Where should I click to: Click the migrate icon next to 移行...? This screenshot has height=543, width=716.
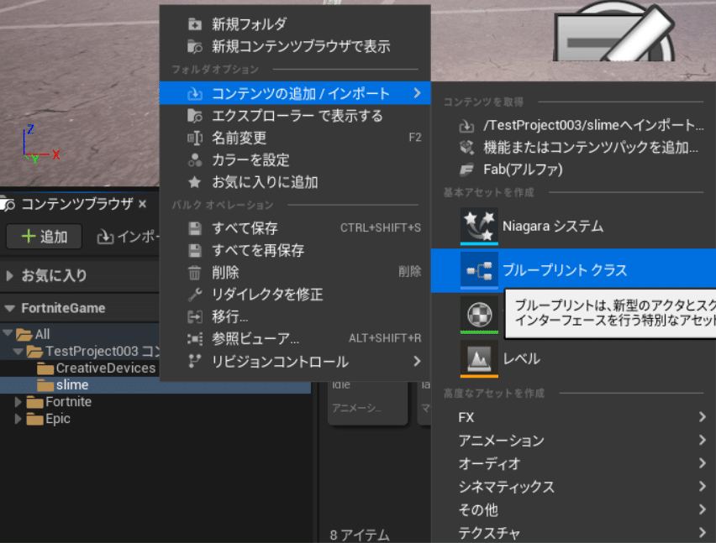point(195,317)
